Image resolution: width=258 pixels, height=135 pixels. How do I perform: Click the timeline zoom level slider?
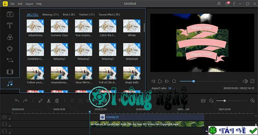[x=231, y=101]
